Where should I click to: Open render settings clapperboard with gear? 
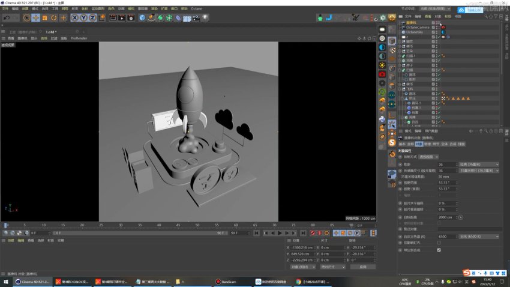tap(130, 18)
